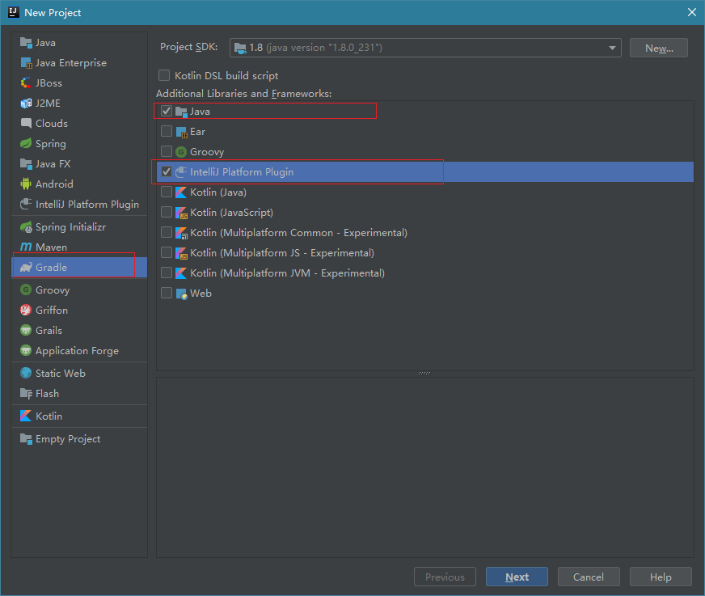Click New... SDK button
The image size is (705, 596).
click(x=659, y=48)
